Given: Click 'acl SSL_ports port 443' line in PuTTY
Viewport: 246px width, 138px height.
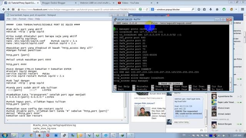Looking at the screenshot, I should (x=130, y=38).
